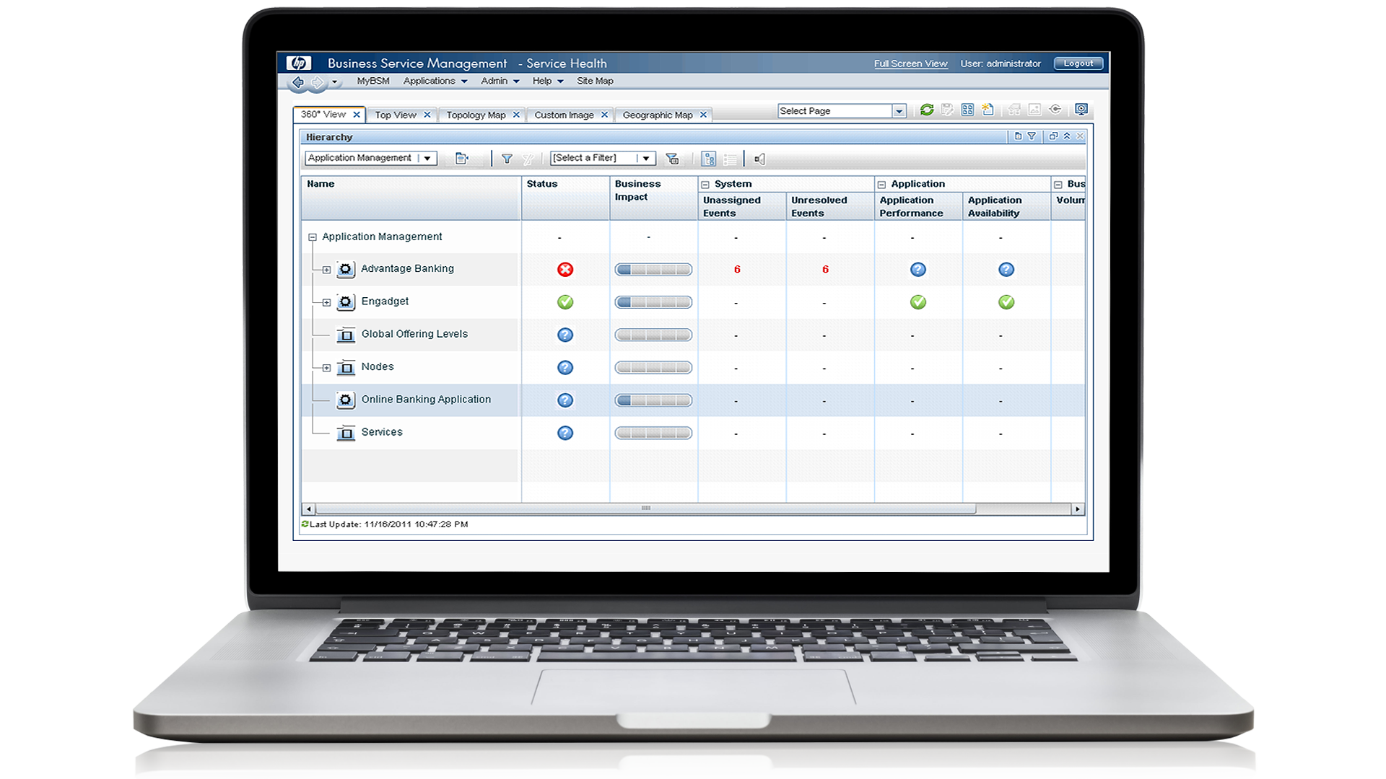The image size is (1386, 779).
Task: Create a new page icon
Action: coord(988,110)
